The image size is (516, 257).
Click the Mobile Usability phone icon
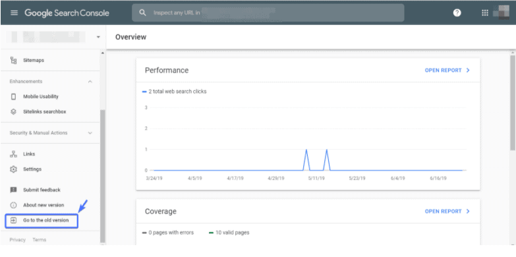tap(13, 97)
